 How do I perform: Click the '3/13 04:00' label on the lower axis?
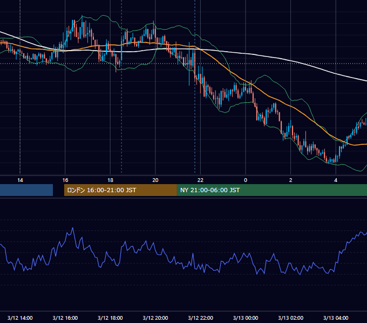[x=336, y=318]
